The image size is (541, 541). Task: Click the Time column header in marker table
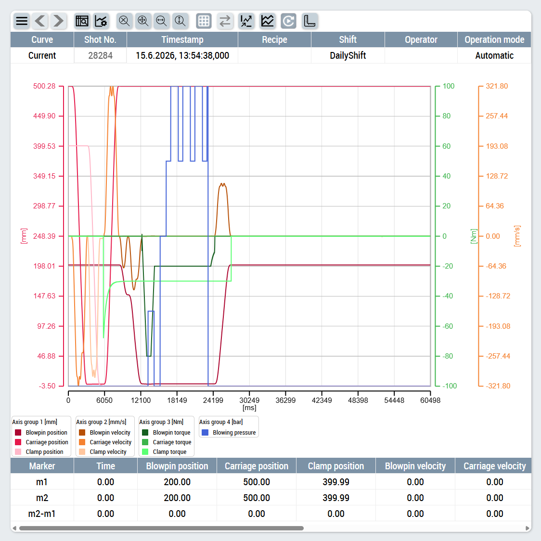[x=105, y=466]
